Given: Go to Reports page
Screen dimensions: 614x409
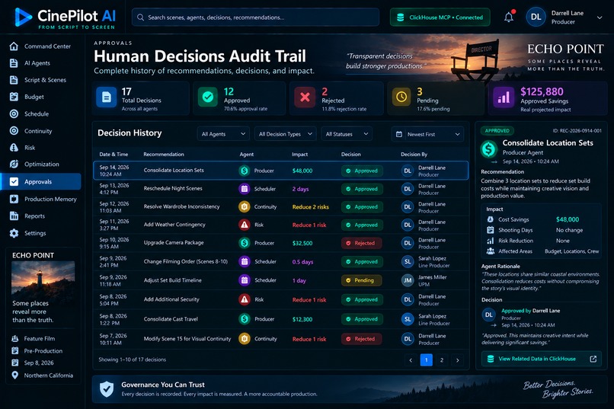Looking at the screenshot, I should point(41,216).
